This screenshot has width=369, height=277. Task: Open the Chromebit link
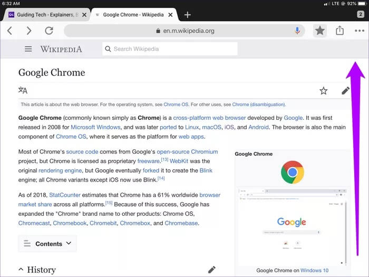coord(103,223)
